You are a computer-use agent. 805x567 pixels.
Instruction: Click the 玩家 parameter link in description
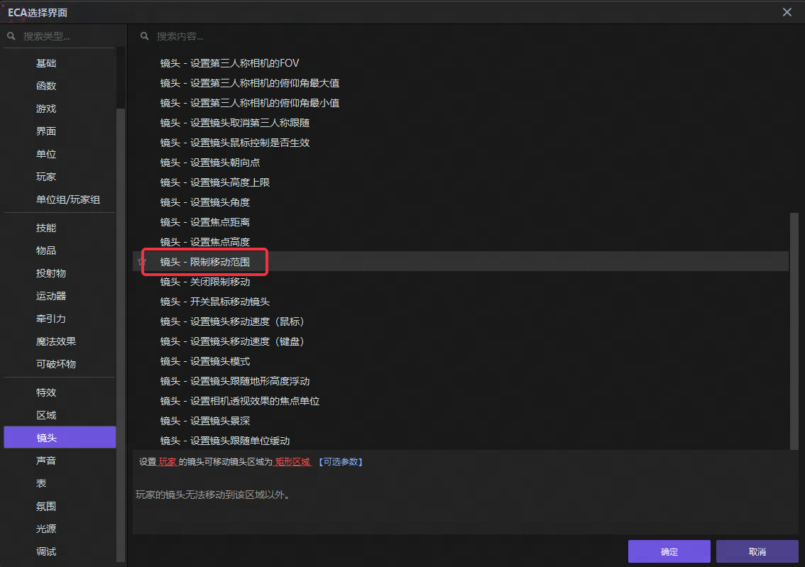pyautogui.click(x=168, y=462)
